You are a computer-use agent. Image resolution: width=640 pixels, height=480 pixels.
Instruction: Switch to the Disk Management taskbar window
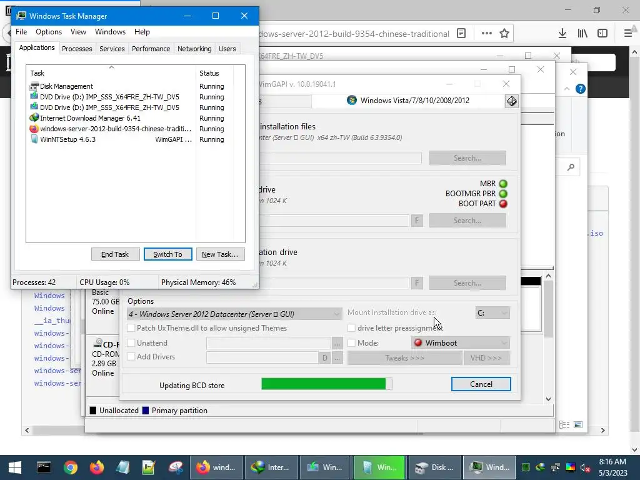435,467
